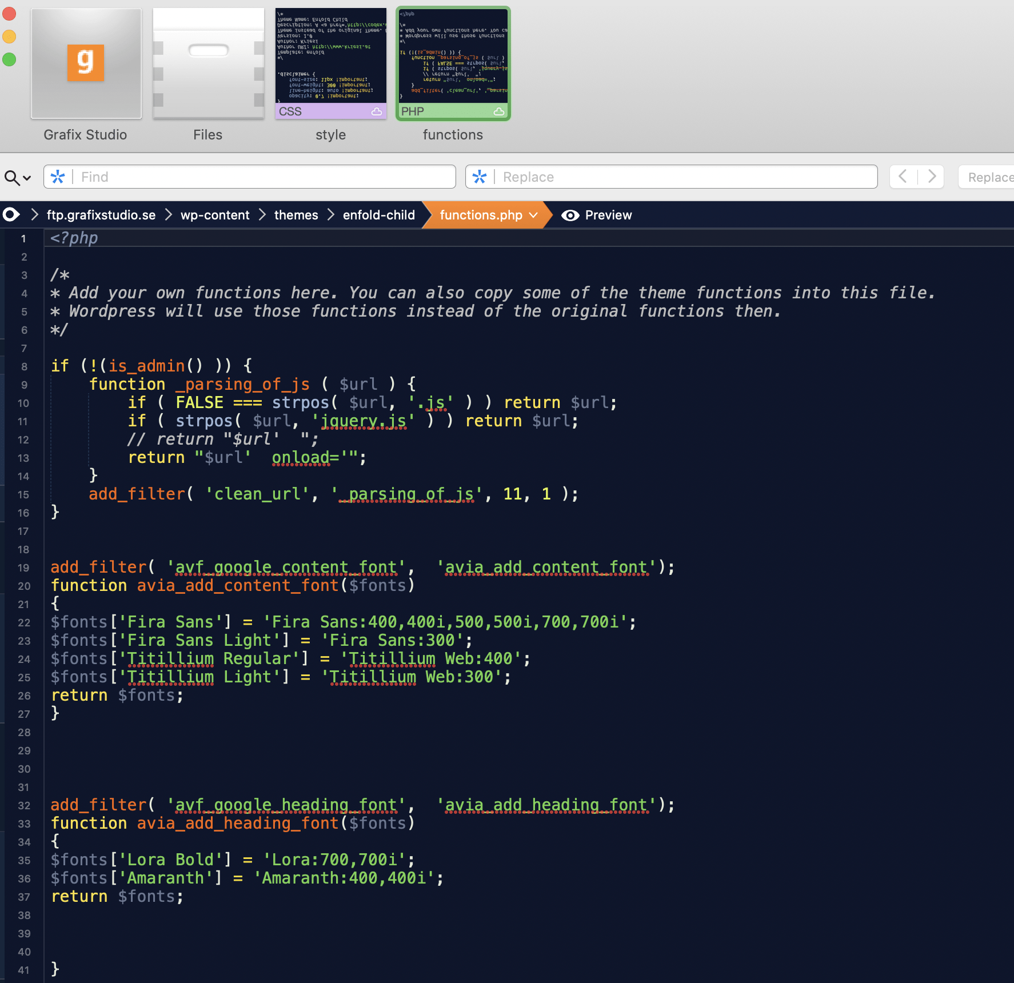This screenshot has width=1014, height=983.
Task: Switch to the functions PHP tab
Action: (453, 63)
